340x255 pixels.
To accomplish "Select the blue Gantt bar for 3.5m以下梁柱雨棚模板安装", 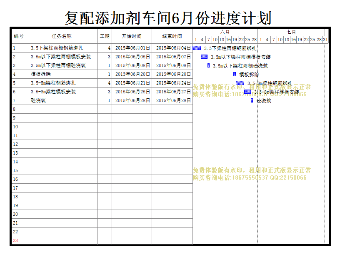I will [x=204, y=57].
